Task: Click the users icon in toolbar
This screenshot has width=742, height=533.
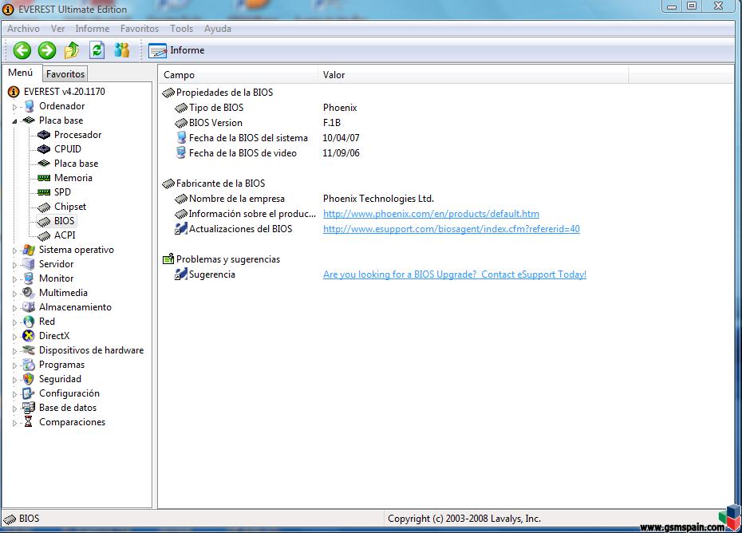Action: point(121,49)
